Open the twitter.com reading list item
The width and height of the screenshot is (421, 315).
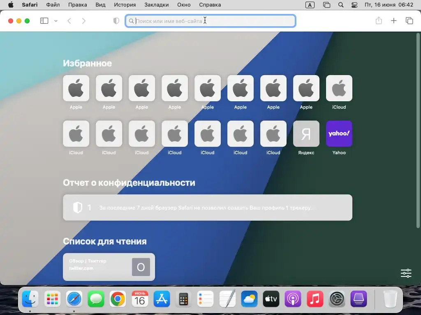click(x=109, y=267)
